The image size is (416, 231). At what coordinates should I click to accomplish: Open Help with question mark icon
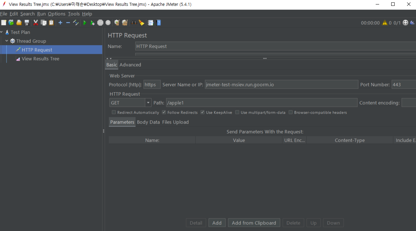coord(158,23)
